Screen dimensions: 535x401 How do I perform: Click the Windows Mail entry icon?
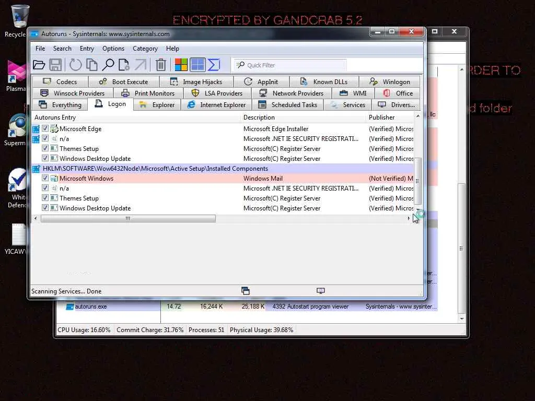(54, 179)
